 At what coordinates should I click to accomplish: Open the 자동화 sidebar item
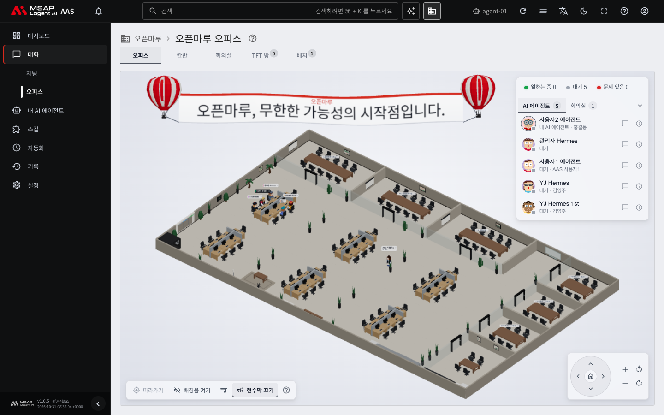[55, 148]
